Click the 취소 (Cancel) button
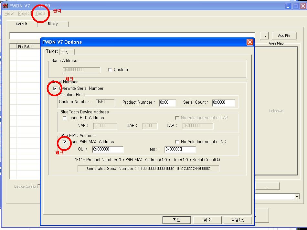This screenshot has height=230, width=307. coord(207,220)
